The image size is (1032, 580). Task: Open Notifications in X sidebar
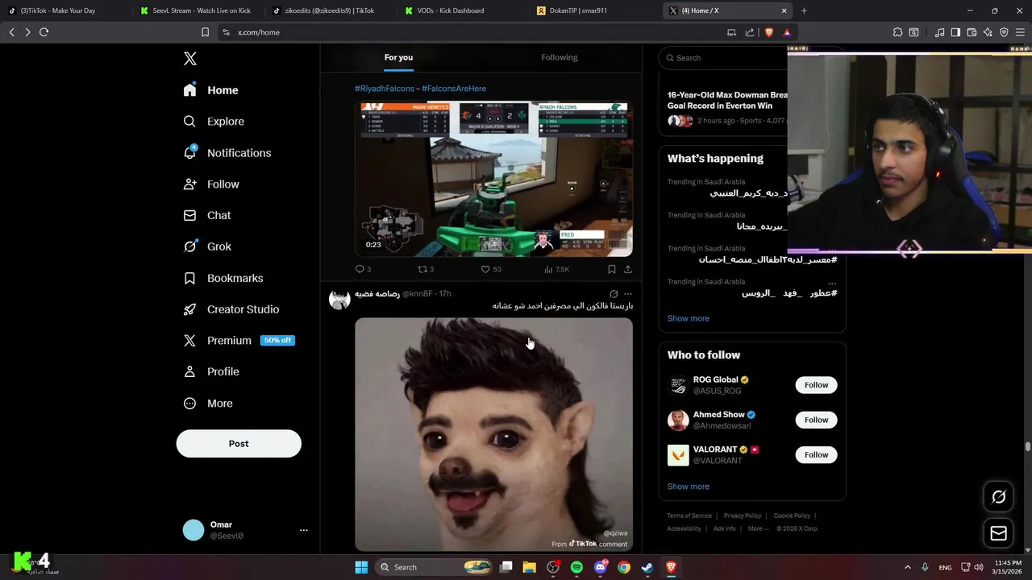[x=227, y=153]
